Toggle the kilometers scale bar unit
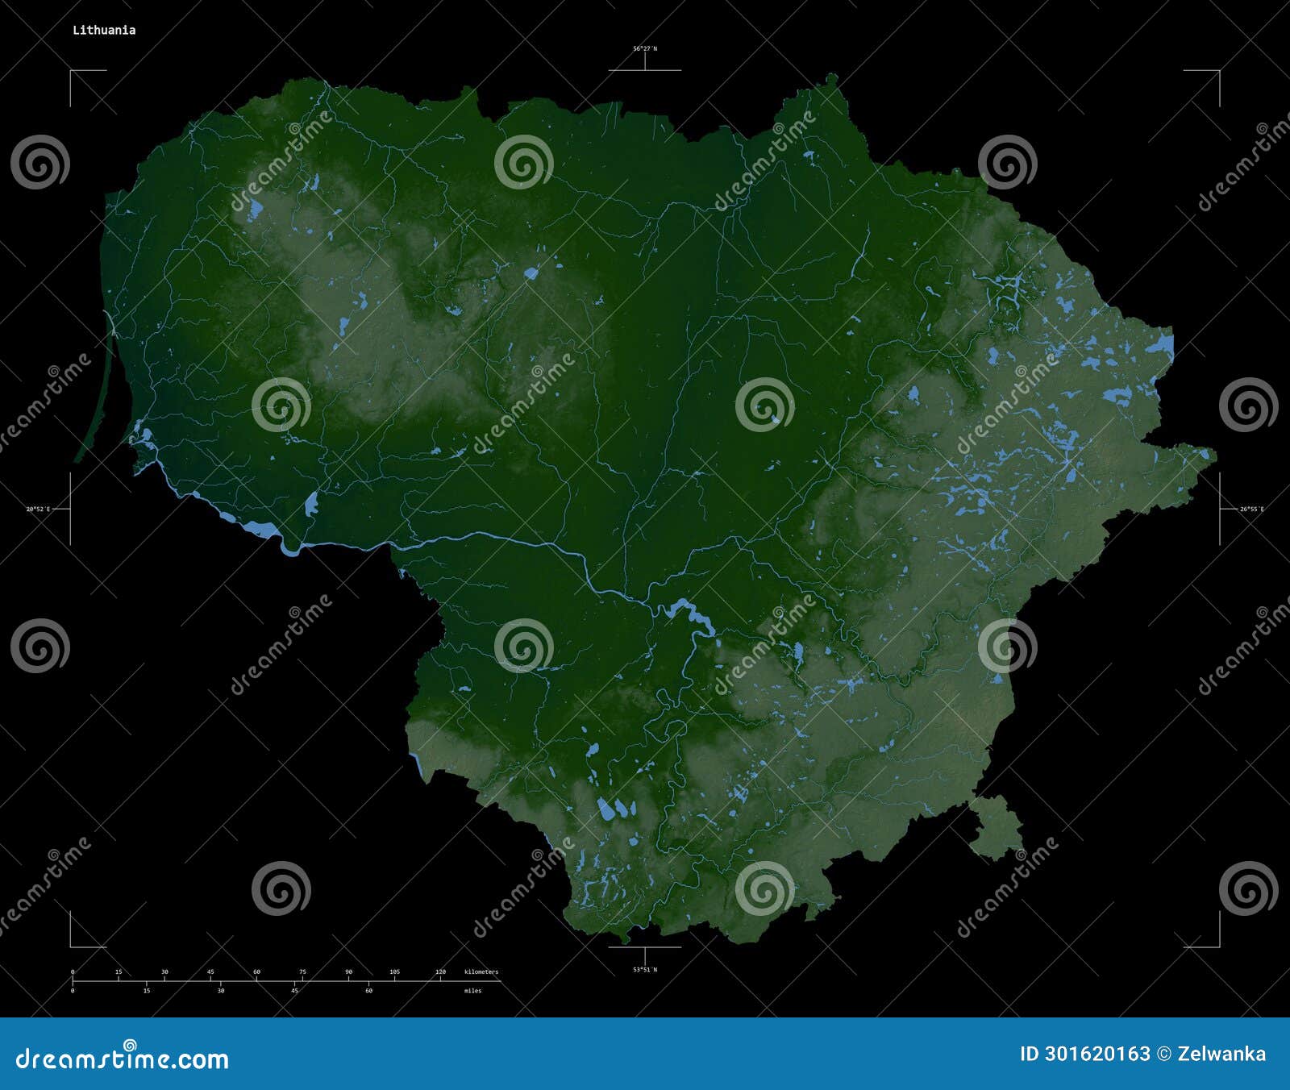The image size is (1290, 1090). [x=481, y=972]
